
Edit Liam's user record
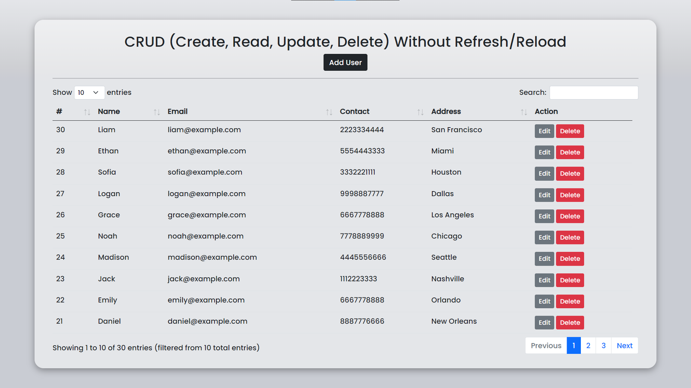tap(544, 131)
